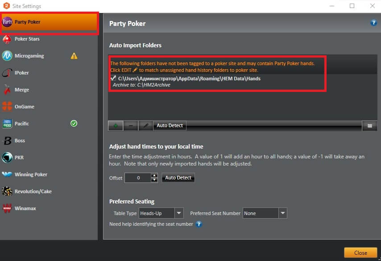This screenshot has width=381, height=261.
Task: Edit the selected import folder
Action: 146,126
